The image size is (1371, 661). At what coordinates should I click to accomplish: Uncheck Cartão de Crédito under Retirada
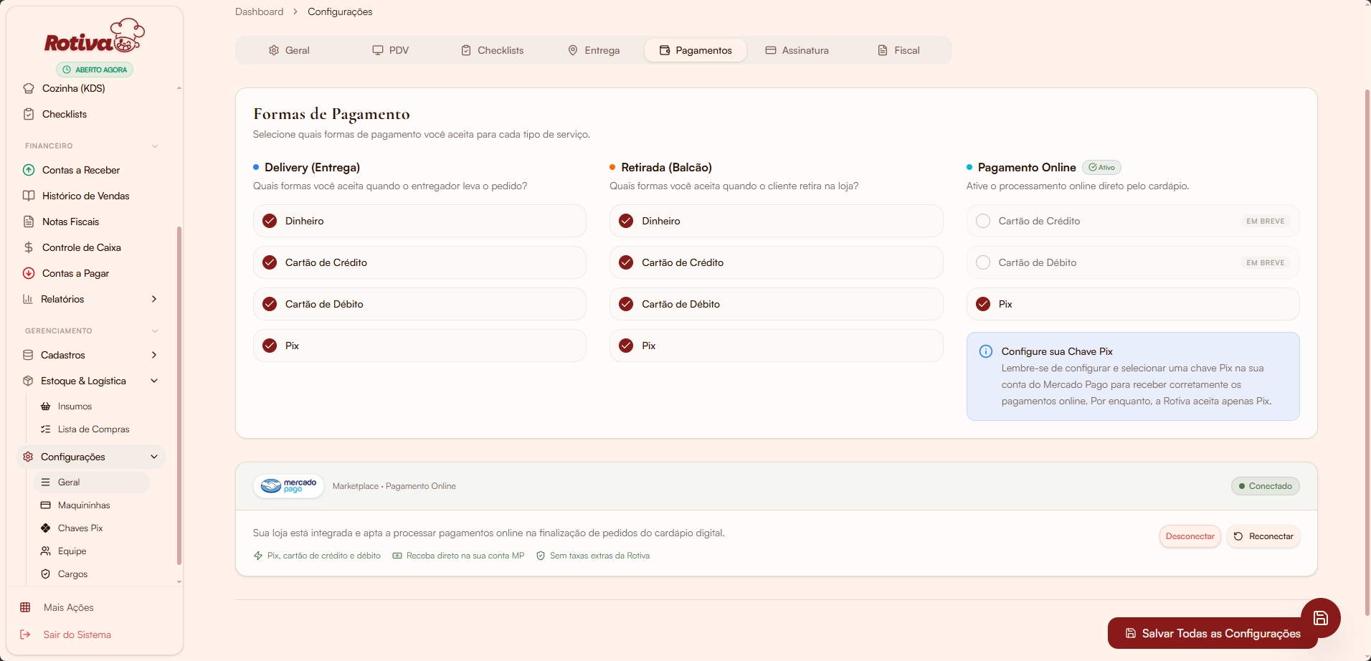(x=626, y=262)
